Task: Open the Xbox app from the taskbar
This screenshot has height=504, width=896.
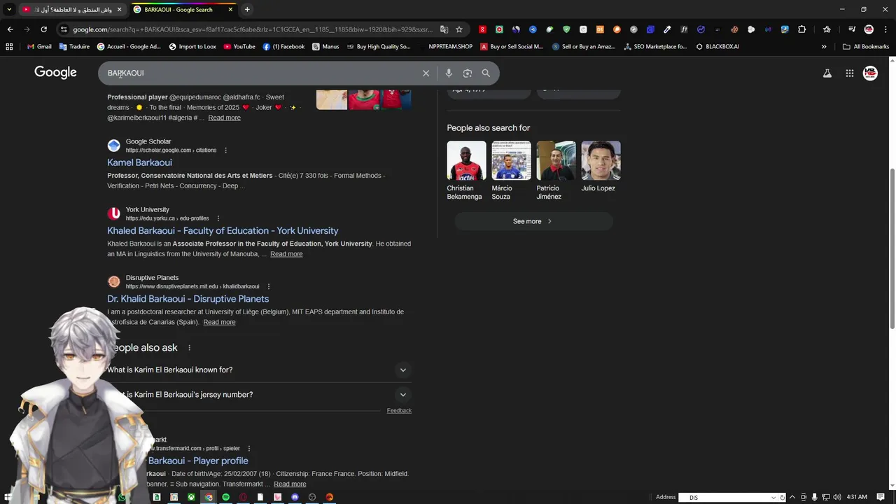Action: tap(192, 497)
